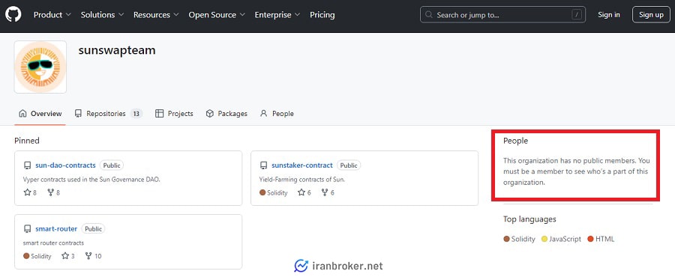This screenshot has width=675, height=277.
Task: Click the Sign in link
Action: click(x=609, y=15)
